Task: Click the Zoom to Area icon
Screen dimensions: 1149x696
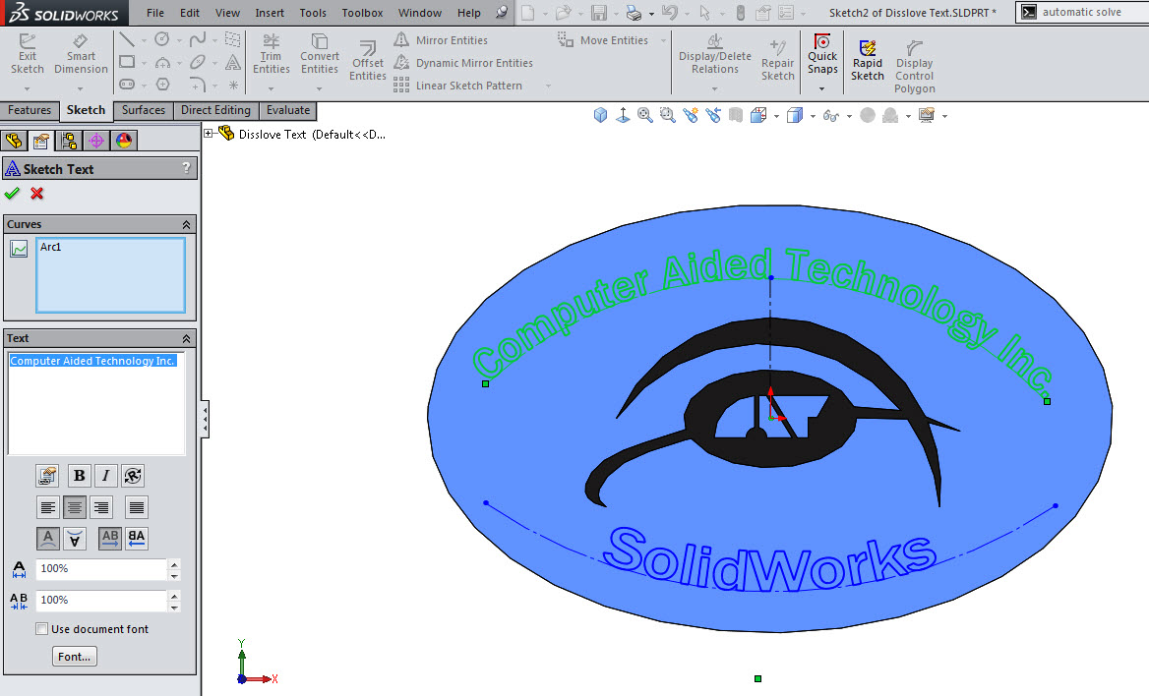Action: pos(668,115)
